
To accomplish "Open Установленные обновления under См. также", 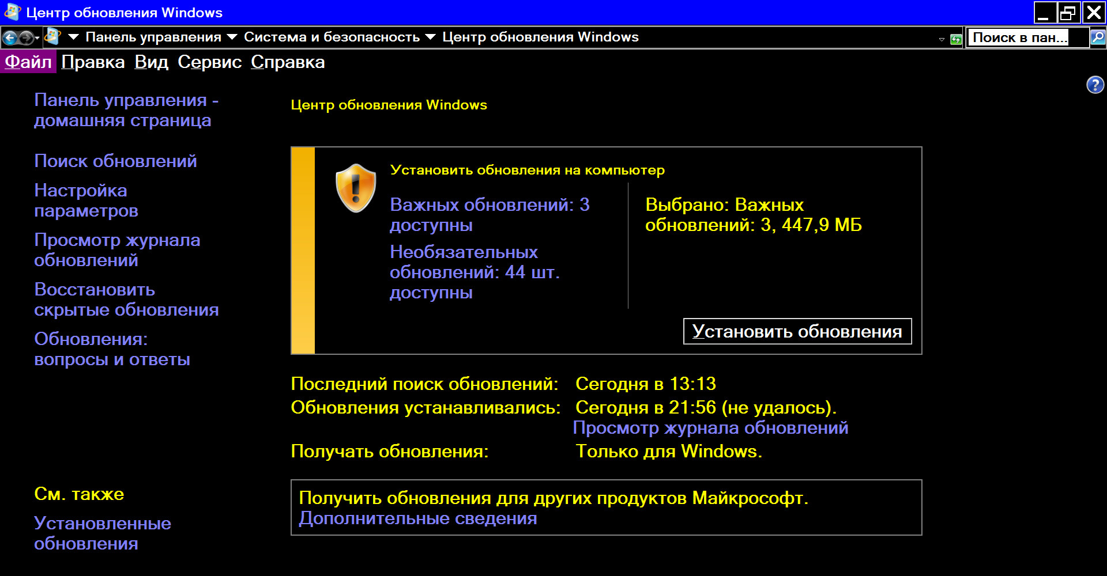I will (x=103, y=533).
